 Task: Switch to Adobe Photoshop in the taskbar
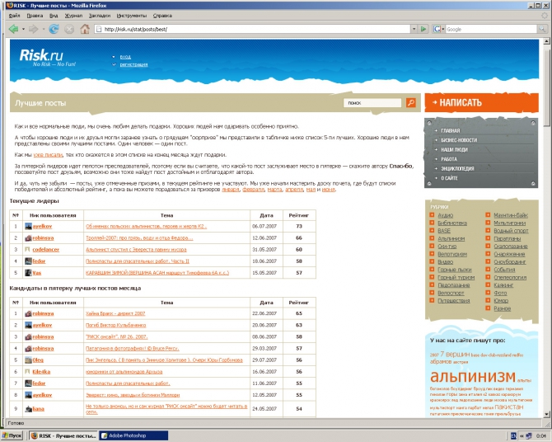coord(133,435)
